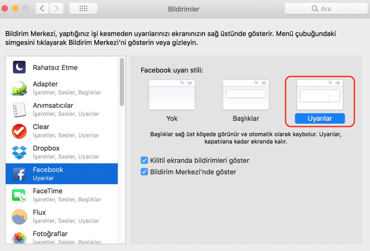370x251 pixels.
Task: Click the Rahatsız Etme moon icon
Action: [x=19, y=67]
